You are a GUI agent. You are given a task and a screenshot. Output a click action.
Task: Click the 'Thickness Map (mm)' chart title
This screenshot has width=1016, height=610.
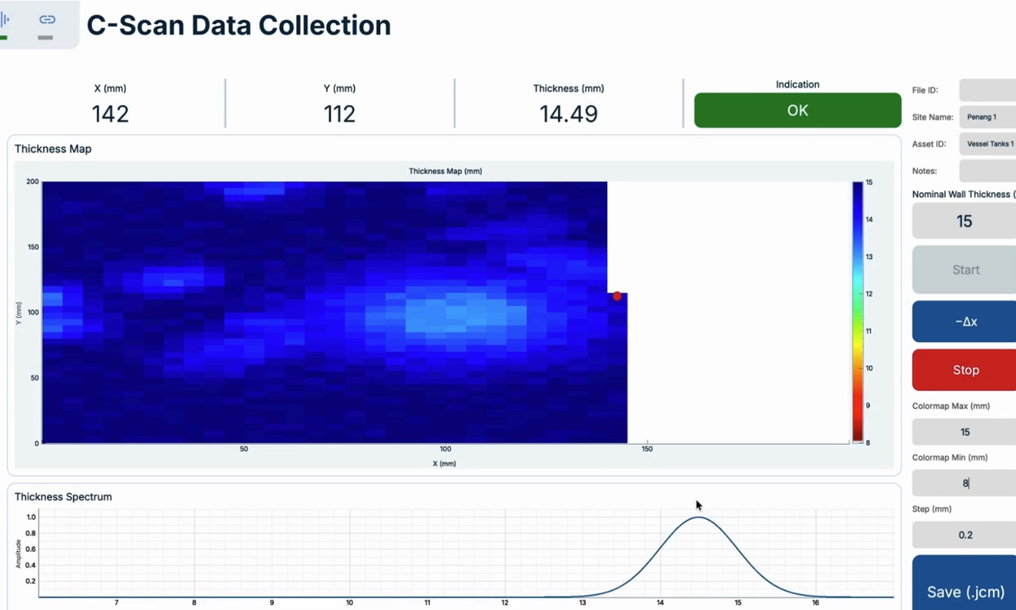pos(445,171)
